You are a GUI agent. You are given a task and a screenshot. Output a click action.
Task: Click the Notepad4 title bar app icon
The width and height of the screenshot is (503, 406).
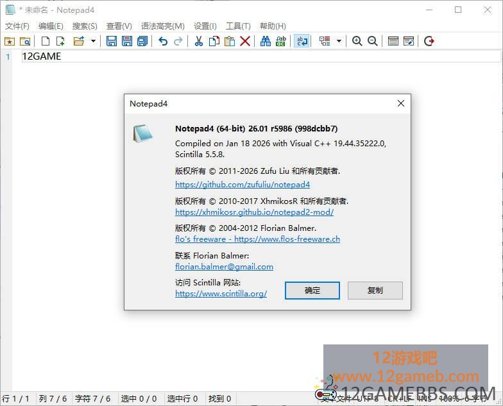(x=10, y=10)
